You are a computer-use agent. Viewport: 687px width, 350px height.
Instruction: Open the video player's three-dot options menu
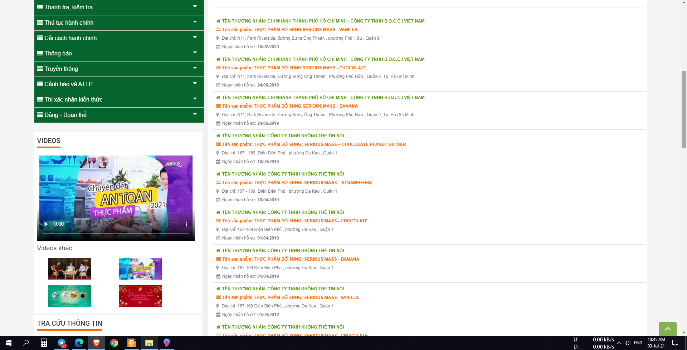186,224
